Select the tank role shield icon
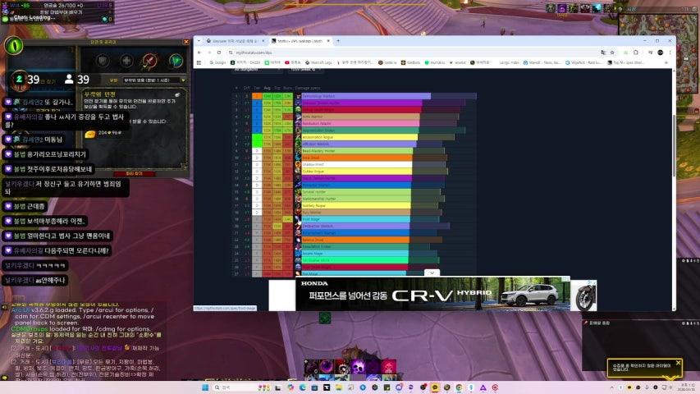 [x=103, y=60]
